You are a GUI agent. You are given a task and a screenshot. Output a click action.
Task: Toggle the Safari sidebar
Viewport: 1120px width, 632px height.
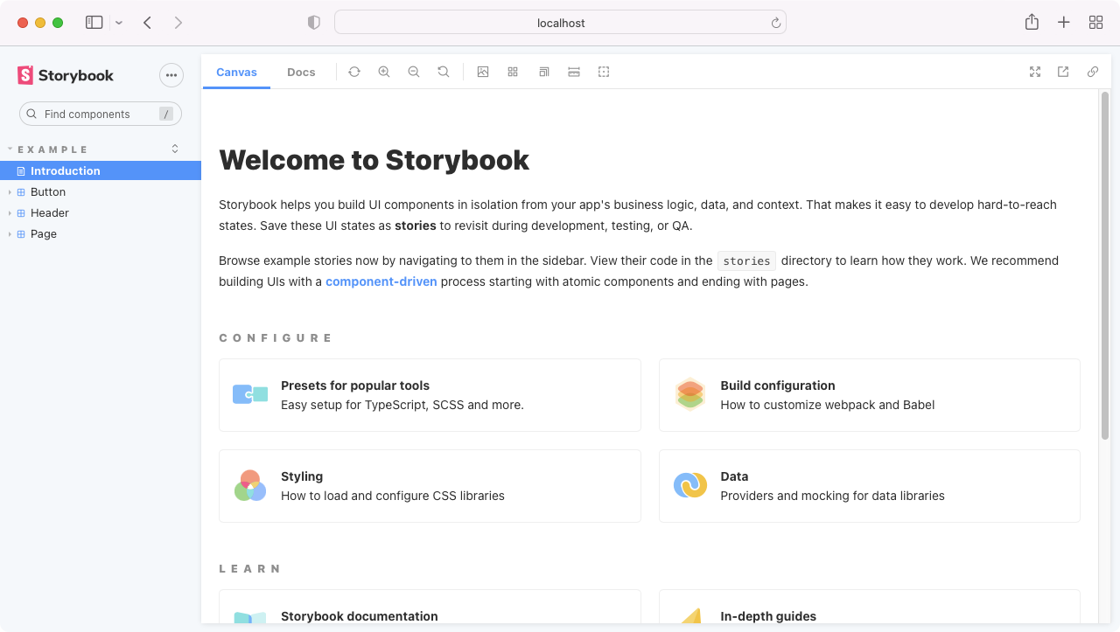tap(94, 23)
